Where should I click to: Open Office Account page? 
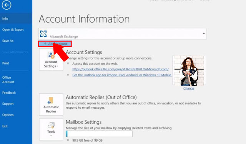click(8, 79)
